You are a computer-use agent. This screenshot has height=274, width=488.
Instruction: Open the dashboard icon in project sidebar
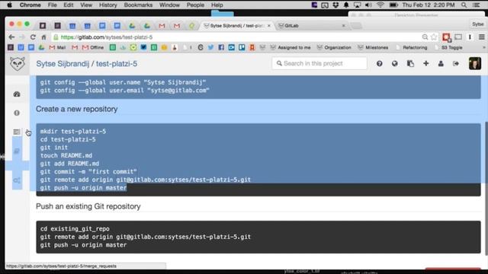coord(17,94)
